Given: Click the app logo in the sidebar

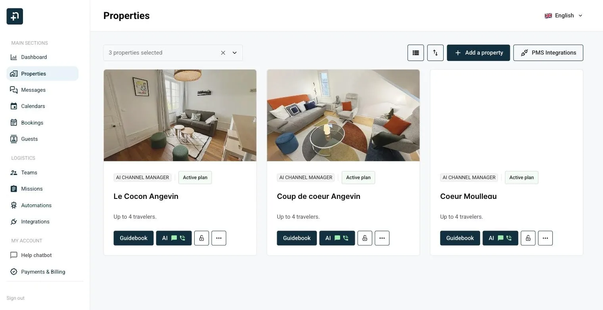Looking at the screenshot, I should click(15, 16).
